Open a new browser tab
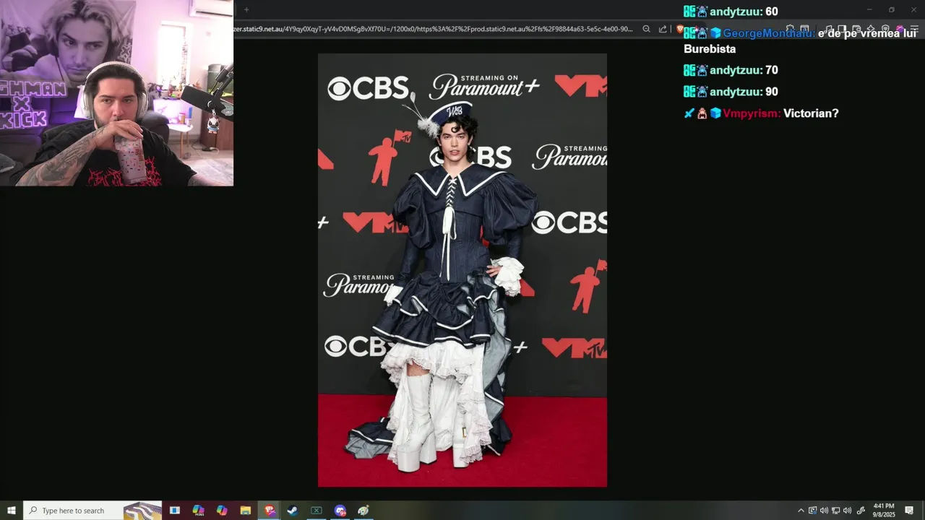Image resolution: width=925 pixels, height=520 pixels. coord(246,9)
